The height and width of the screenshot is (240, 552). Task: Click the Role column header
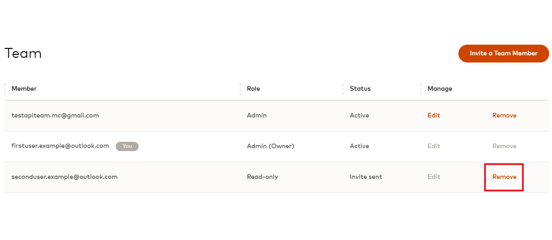(x=253, y=89)
